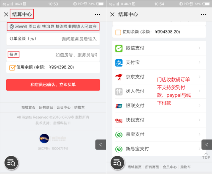The width and height of the screenshot is (212, 174).
Task: Tap the location pin icon before 河南省
Action: [x=12, y=27]
